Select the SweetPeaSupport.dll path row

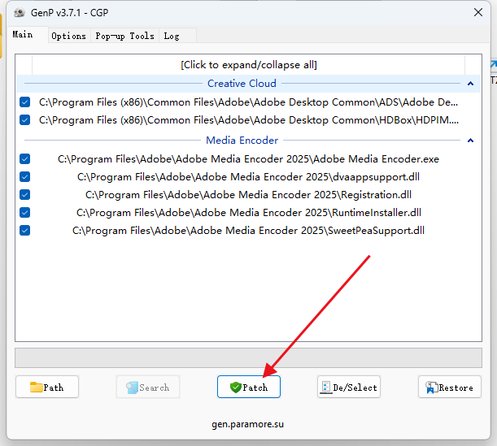[x=249, y=230]
